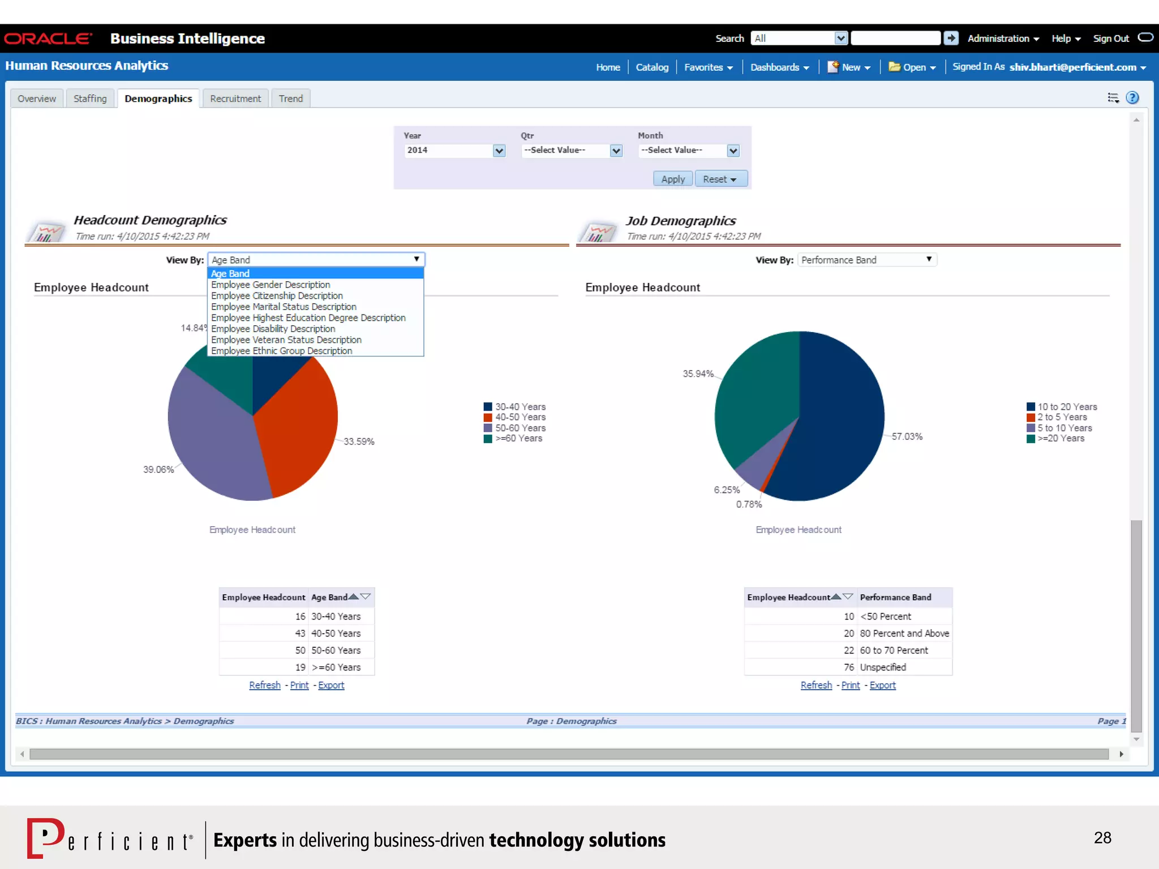Image resolution: width=1159 pixels, height=869 pixels.
Task: Sort Age Band column ascending triangle
Action: coord(354,596)
